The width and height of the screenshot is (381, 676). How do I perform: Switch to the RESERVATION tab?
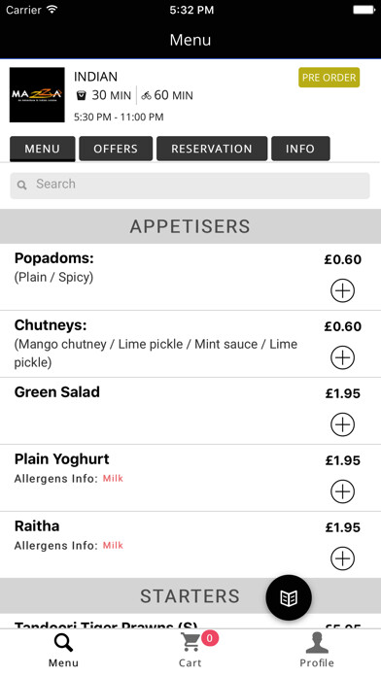tap(212, 149)
